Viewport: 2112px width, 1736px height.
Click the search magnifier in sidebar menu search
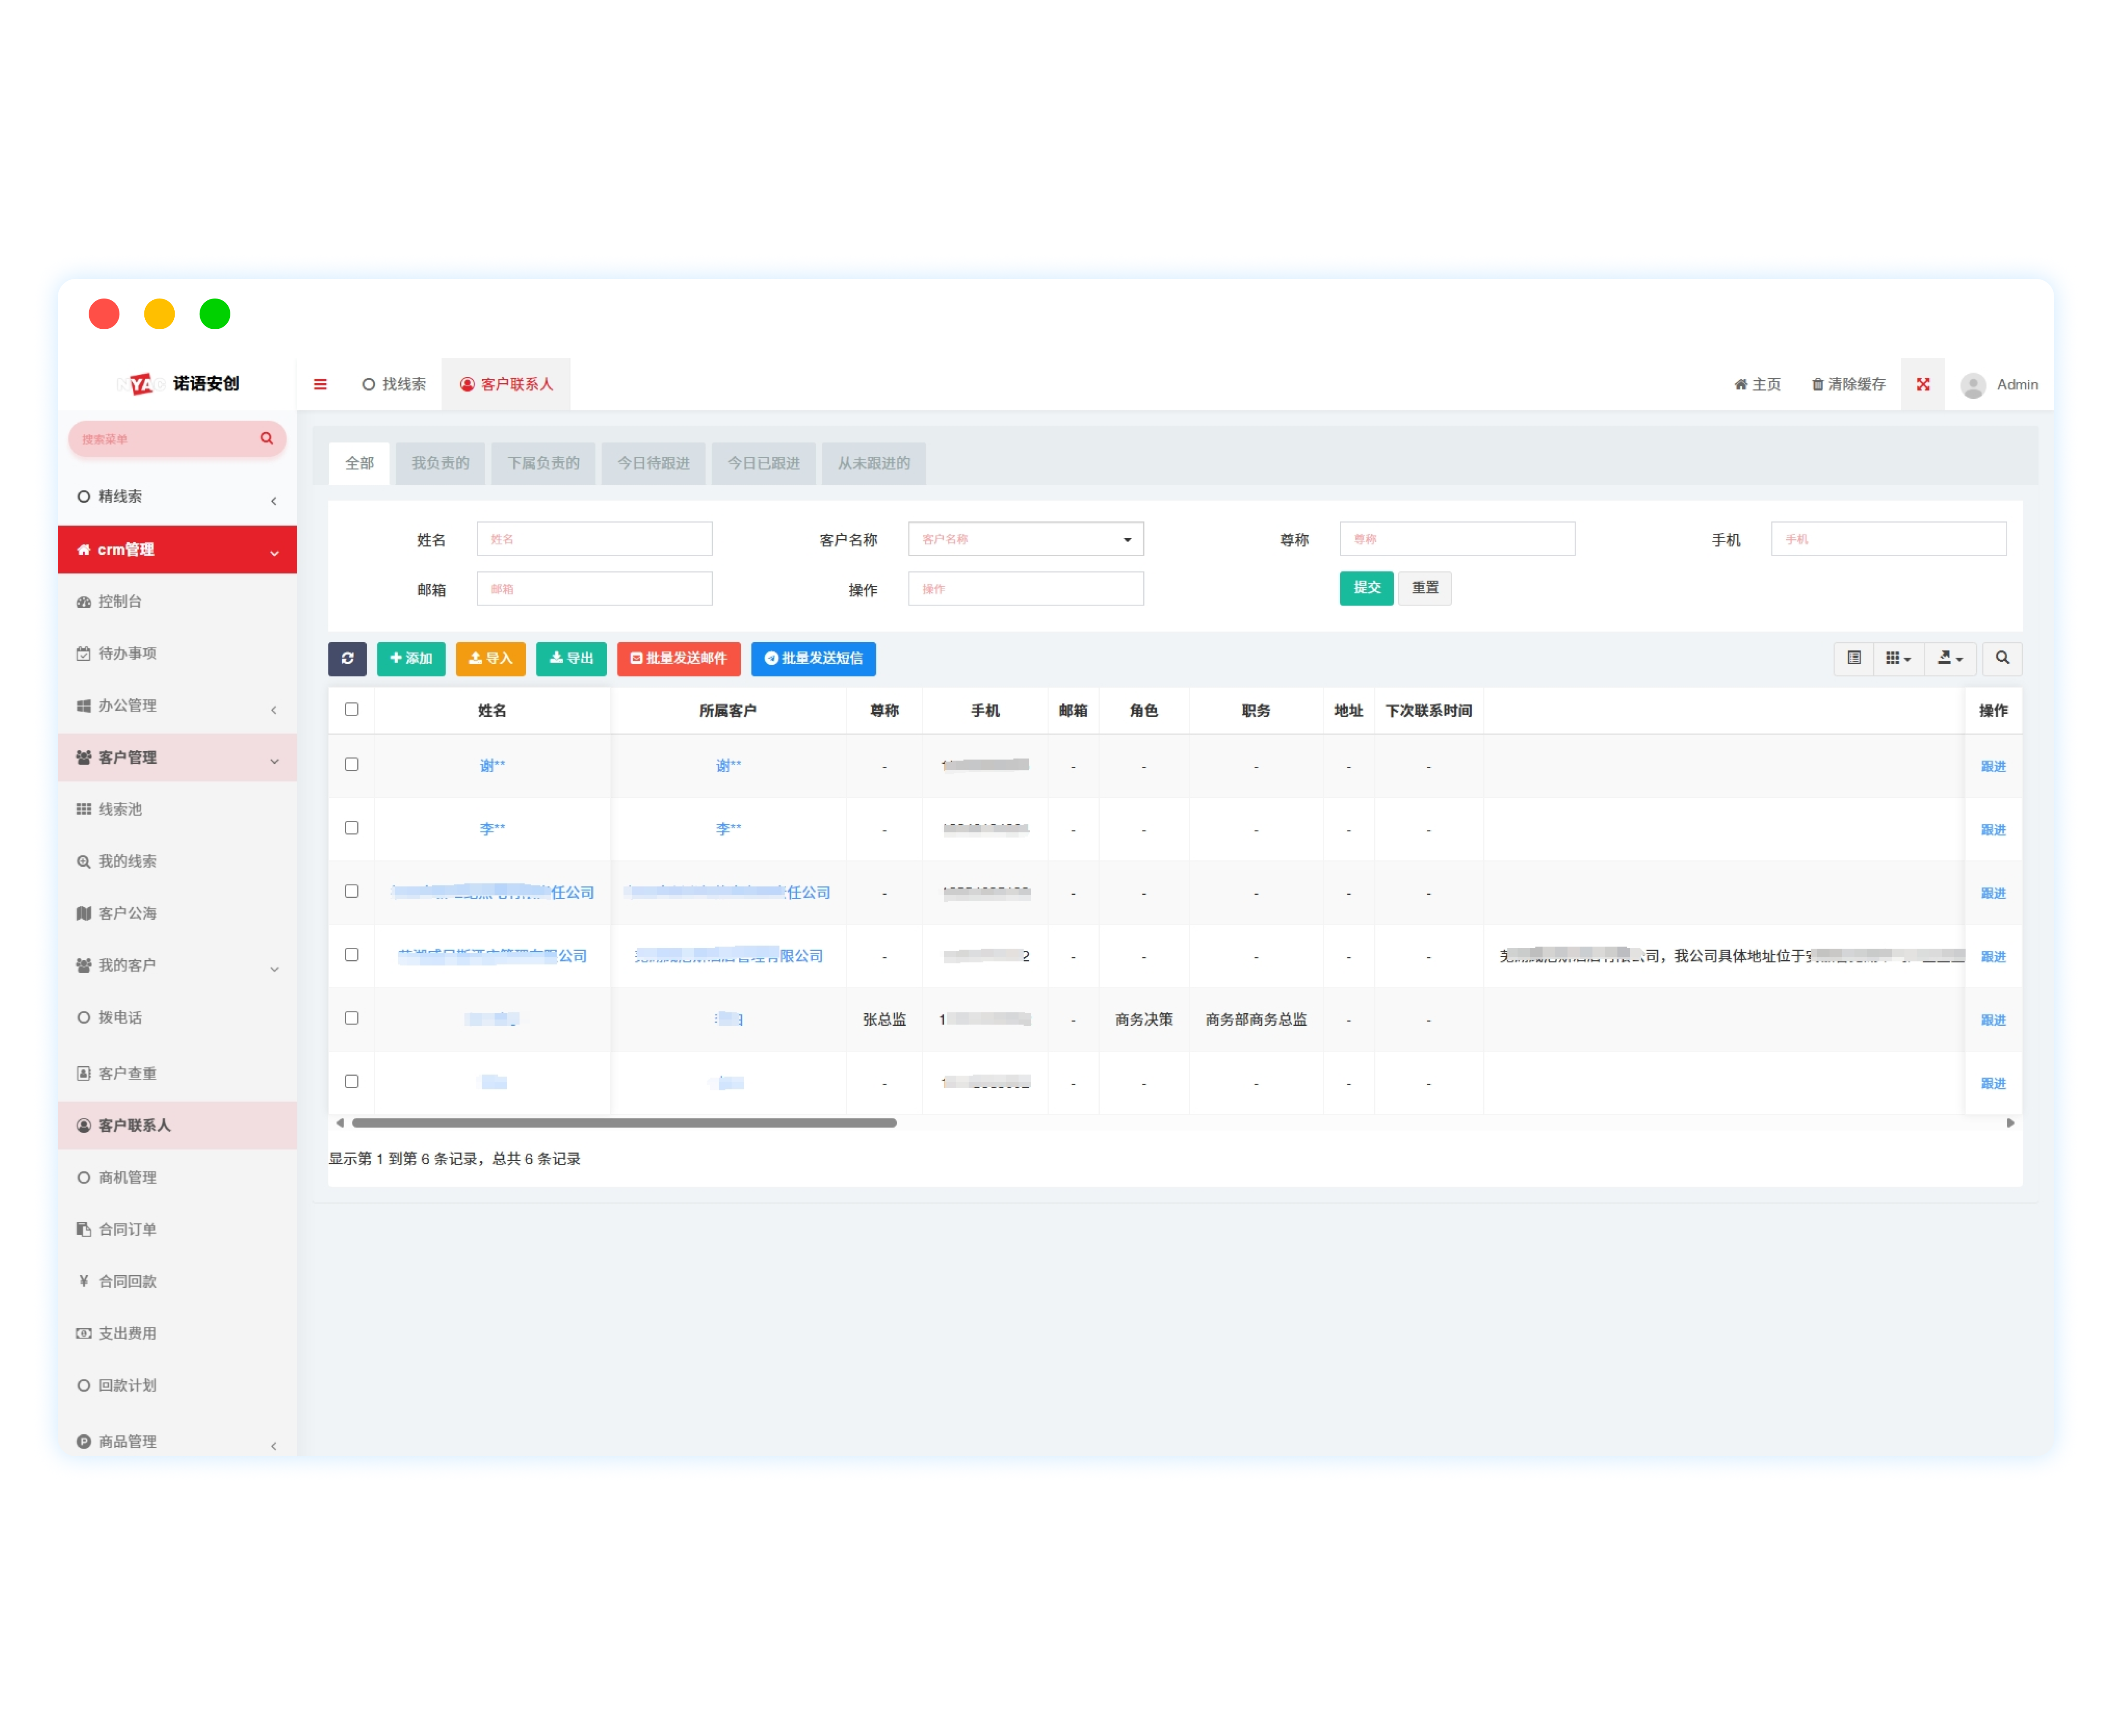tap(266, 439)
